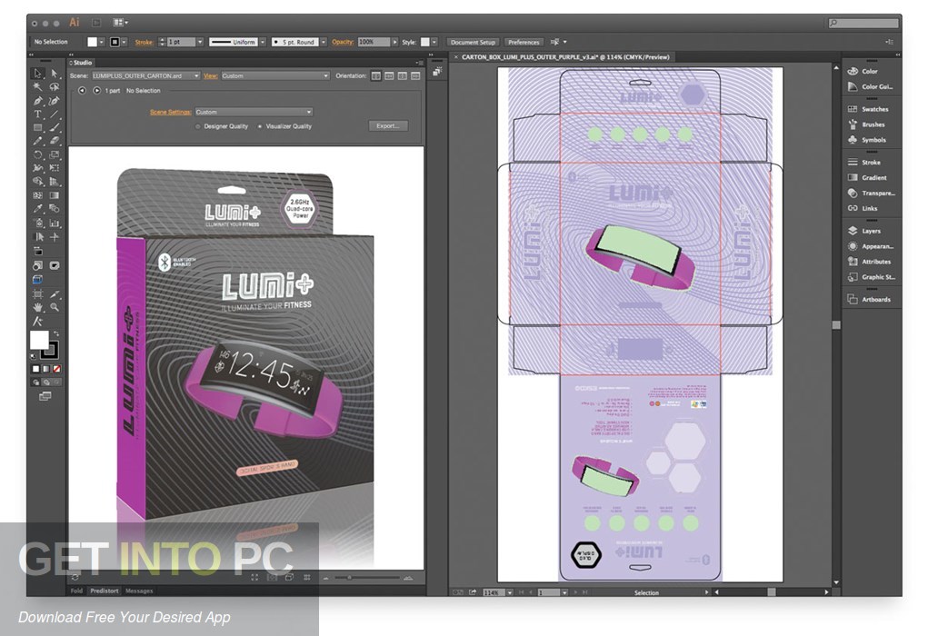Activate the Zoom tool

point(55,305)
